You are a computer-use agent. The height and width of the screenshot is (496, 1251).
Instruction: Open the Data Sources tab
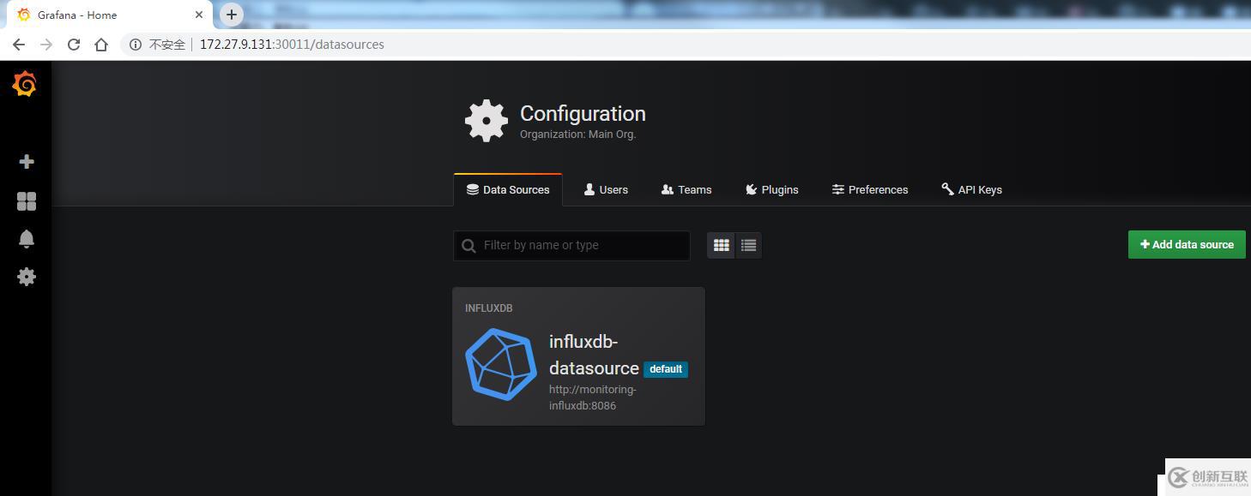tap(508, 189)
